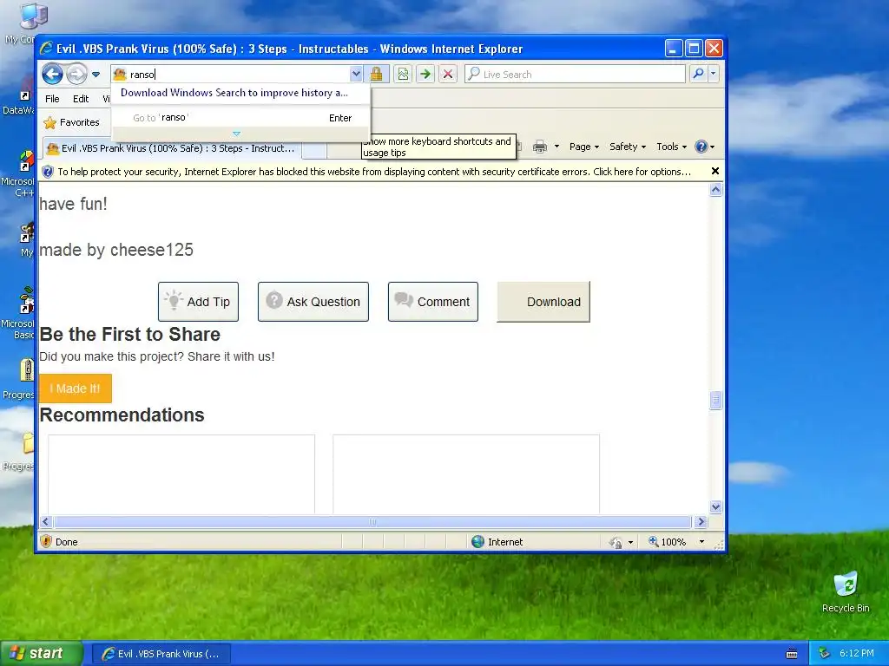Click horizontal scrollbar right arrow
The height and width of the screenshot is (666, 889).
[x=701, y=521]
